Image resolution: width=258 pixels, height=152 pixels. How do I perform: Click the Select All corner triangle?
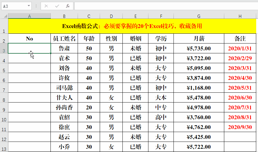click(6, 16)
